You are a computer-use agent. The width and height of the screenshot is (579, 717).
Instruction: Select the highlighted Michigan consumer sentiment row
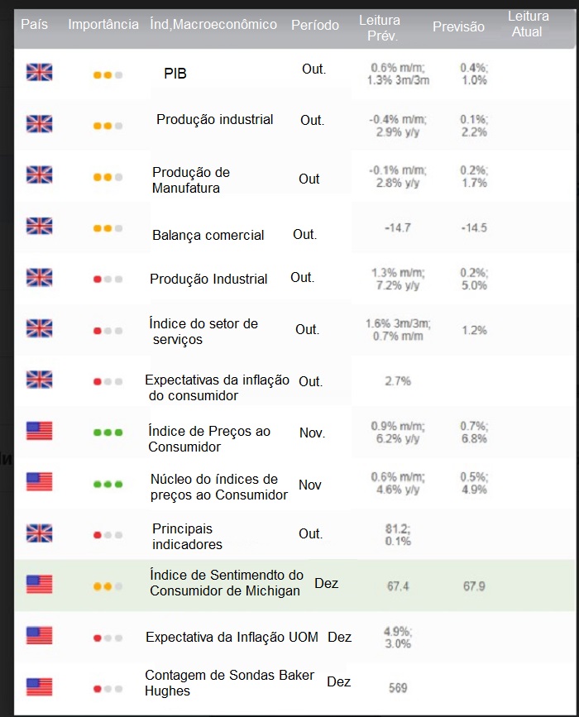[294, 586]
